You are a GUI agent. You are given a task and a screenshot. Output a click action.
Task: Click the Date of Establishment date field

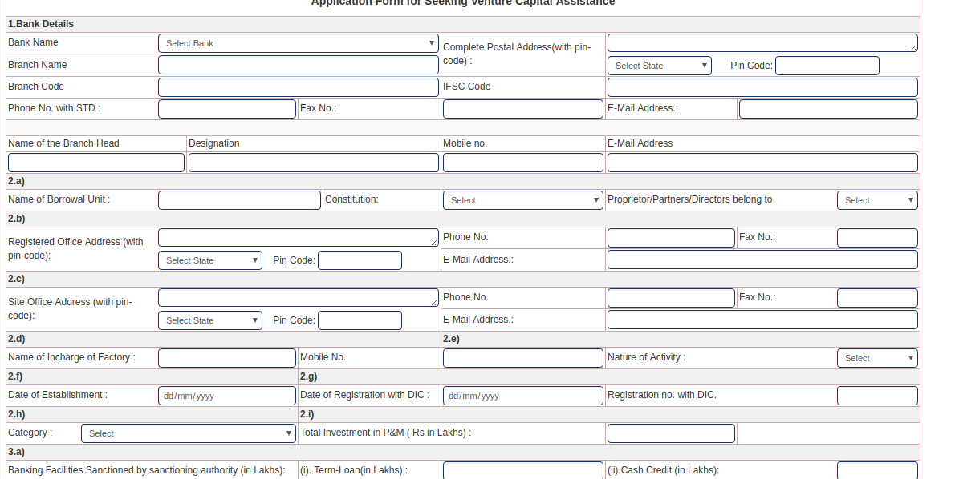(x=226, y=396)
